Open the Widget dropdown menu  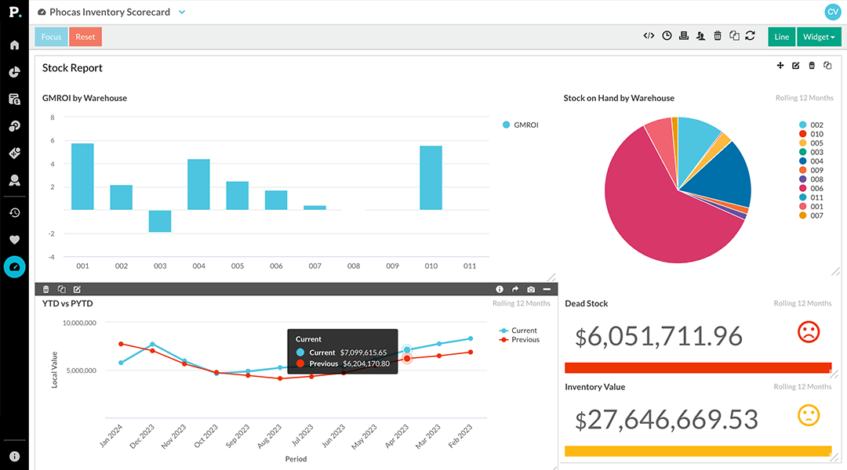coord(819,36)
